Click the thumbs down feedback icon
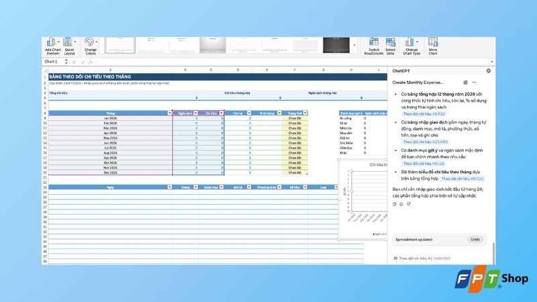The image size is (537, 302). click(x=409, y=204)
